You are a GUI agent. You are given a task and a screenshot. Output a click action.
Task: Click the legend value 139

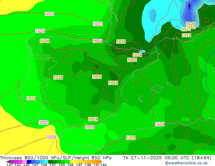click(88, 165)
